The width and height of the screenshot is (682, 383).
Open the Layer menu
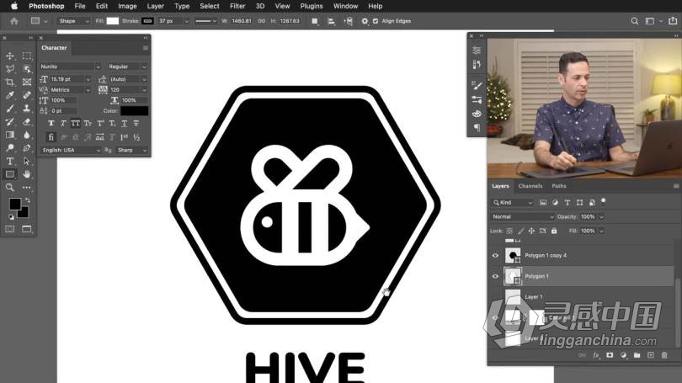155,6
